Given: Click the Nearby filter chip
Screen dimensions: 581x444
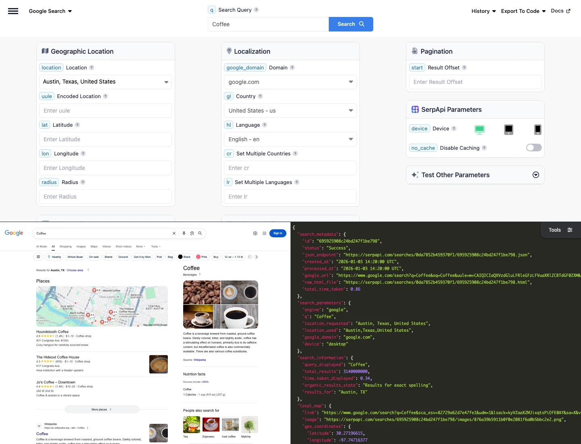Looking at the screenshot, I should (54, 257).
